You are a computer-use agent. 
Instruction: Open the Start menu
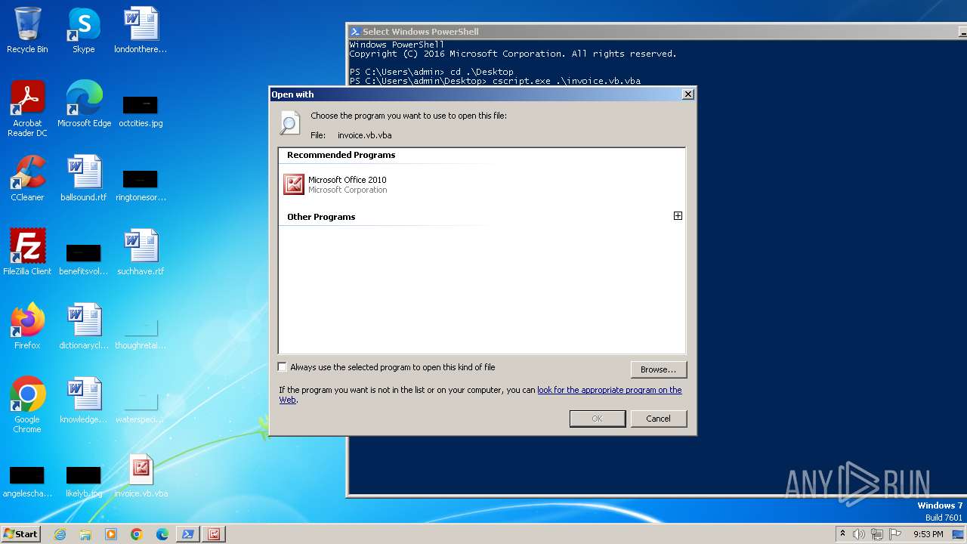pos(21,534)
